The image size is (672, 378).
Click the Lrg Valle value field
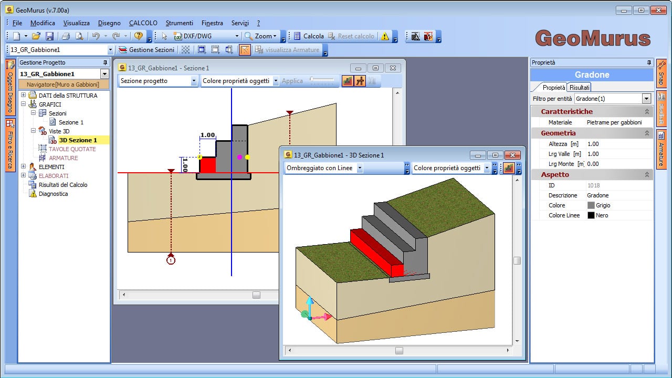pyautogui.click(x=619, y=154)
